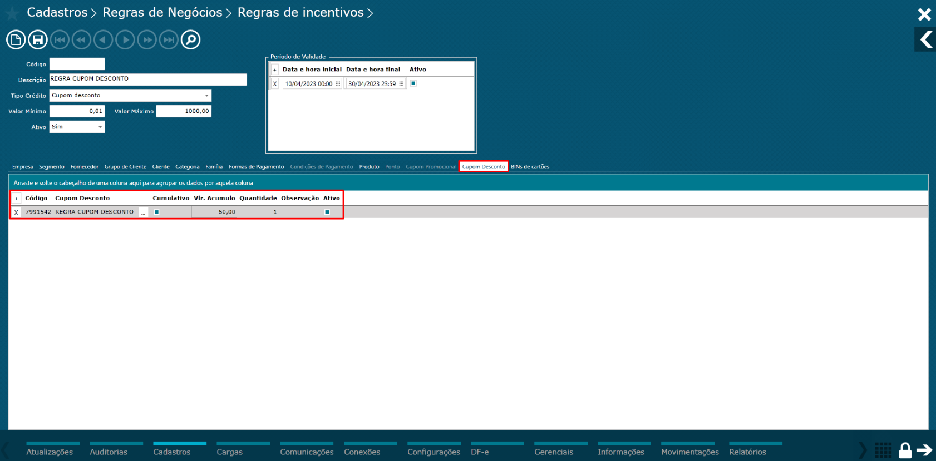Open the apps grid icon in the bottom bar
The image size is (936, 461).
pyautogui.click(x=883, y=450)
